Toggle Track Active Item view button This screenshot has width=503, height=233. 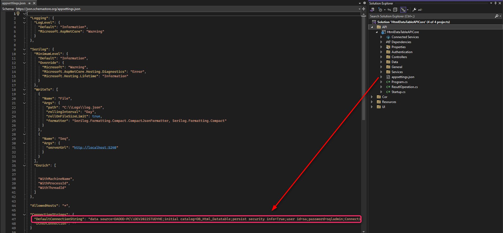coord(403,10)
